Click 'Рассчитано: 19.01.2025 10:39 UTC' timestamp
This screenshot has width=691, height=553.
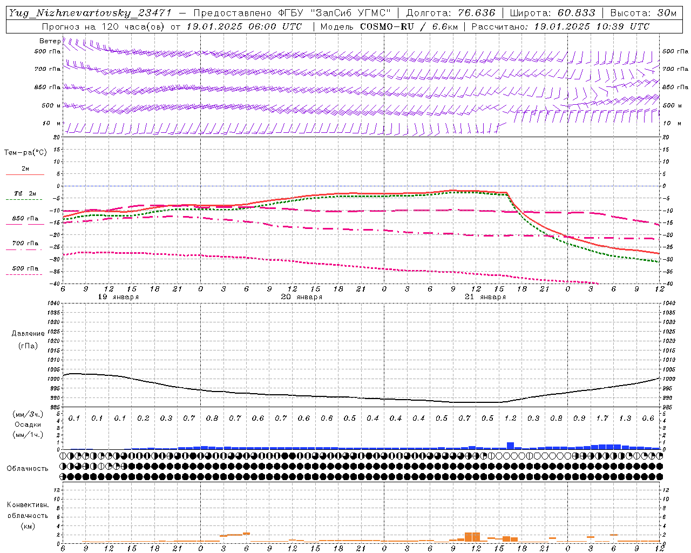click(560, 26)
